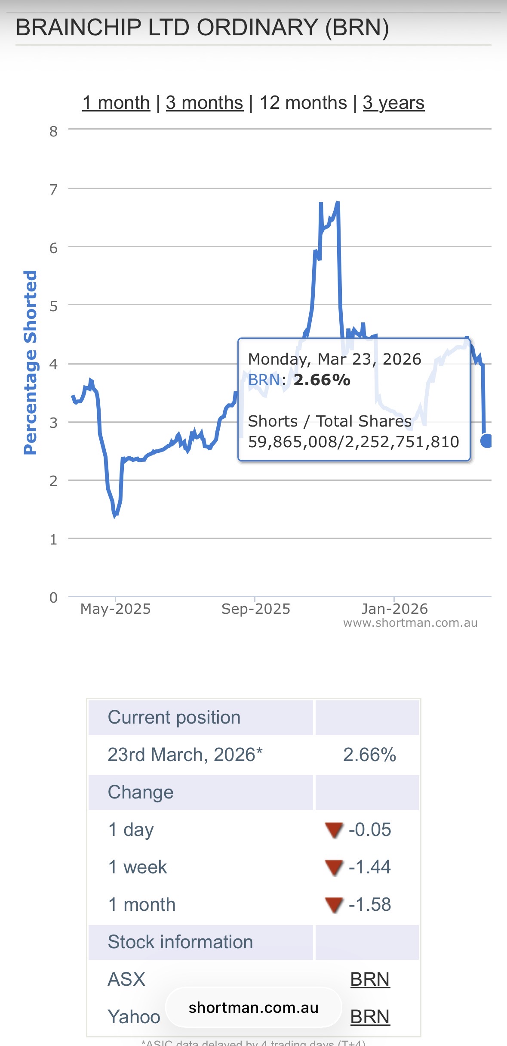Switch chart to 3 months range

click(204, 103)
